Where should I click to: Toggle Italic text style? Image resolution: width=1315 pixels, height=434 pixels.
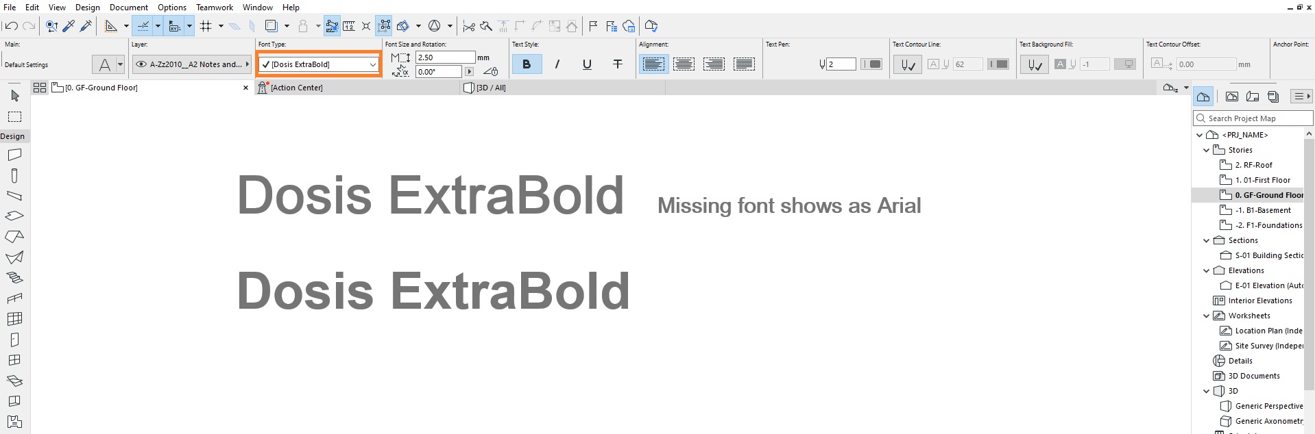(557, 64)
